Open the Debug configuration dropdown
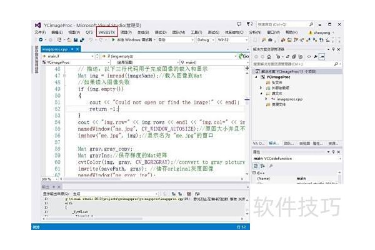Image resolution: width=375 pixels, height=250 pixels. pos(206,40)
